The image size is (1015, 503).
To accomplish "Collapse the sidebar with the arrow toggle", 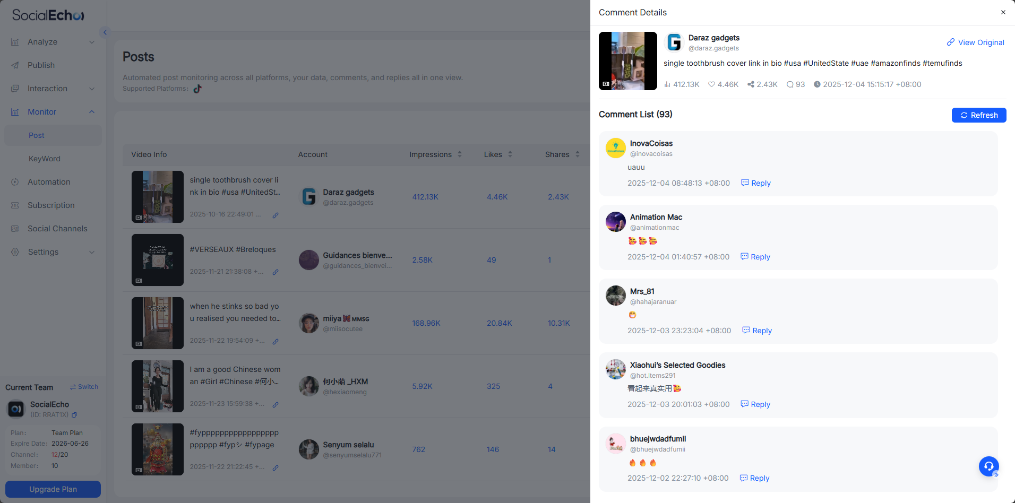I will point(105,32).
